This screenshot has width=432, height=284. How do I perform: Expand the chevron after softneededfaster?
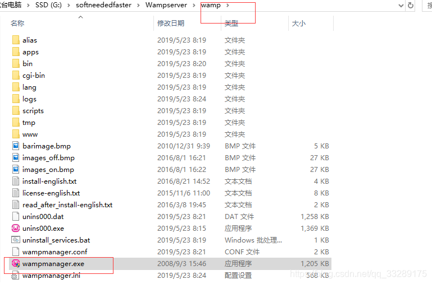(x=138, y=5)
